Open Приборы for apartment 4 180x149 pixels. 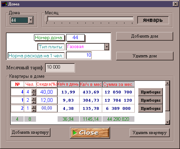151,92
